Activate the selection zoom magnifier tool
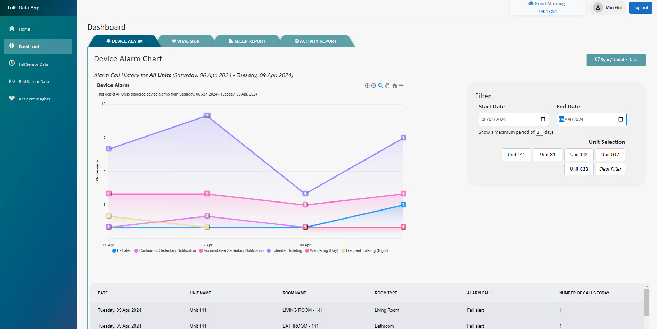 [x=380, y=85]
